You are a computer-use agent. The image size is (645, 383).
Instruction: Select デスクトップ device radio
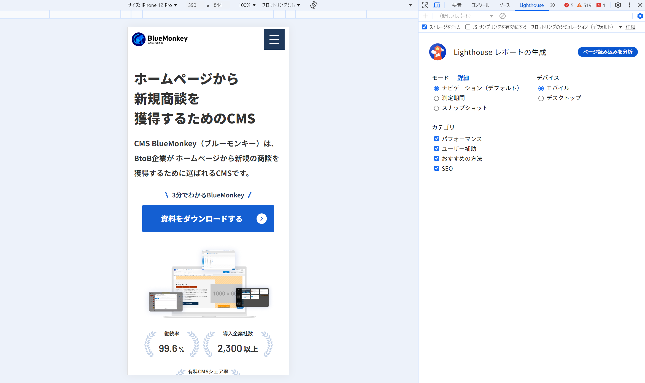(x=541, y=98)
